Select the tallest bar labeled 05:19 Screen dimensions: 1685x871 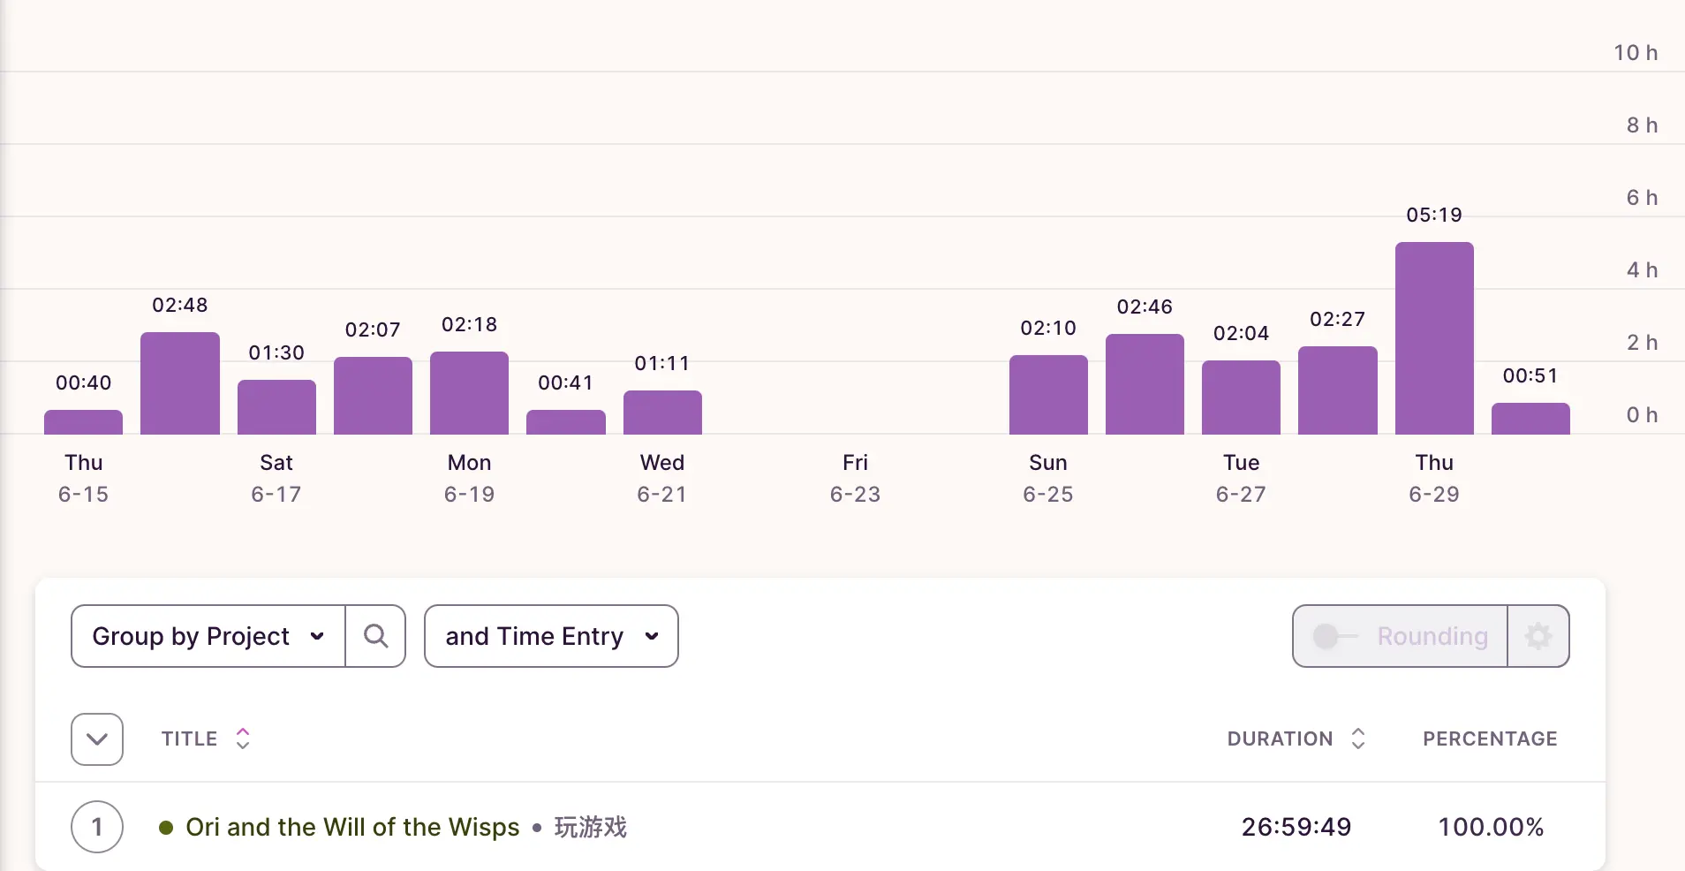pos(1433,338)
